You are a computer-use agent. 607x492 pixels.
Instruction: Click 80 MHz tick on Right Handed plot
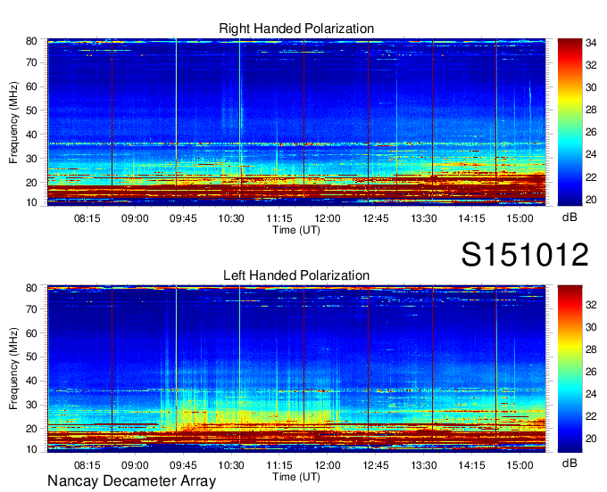[x=31, y=41]
